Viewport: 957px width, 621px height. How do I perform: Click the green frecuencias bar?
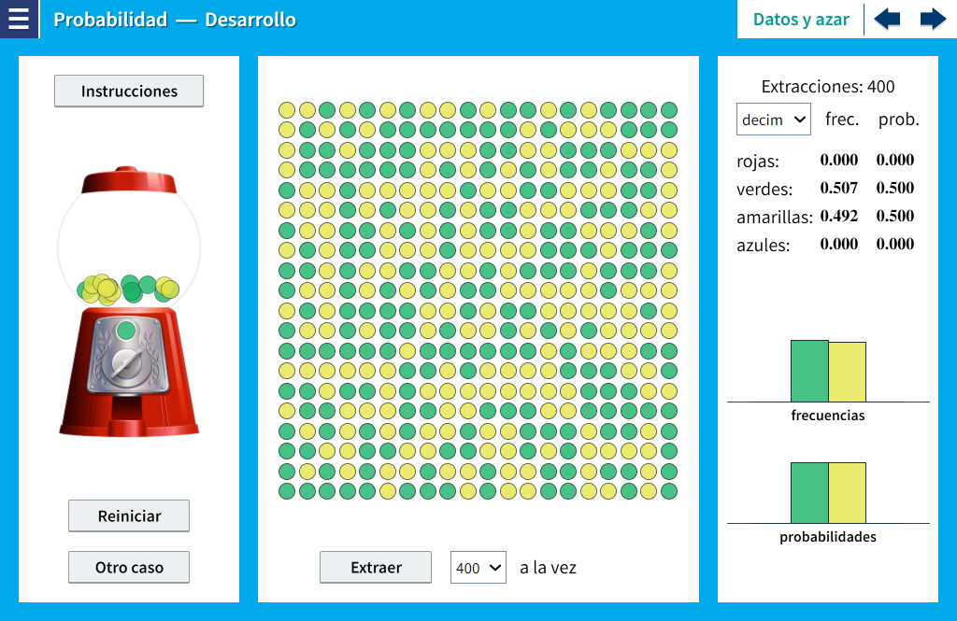click(x=809, y=371)
